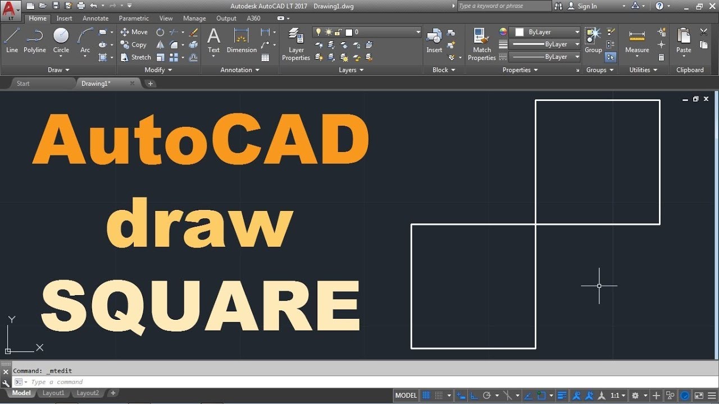Open the annotation scale 1:1 dropdown

[x=618, y=396]
